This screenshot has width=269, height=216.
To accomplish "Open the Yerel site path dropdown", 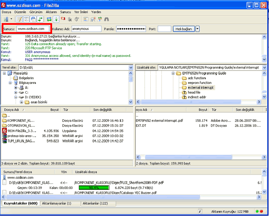I will [131, 68].
